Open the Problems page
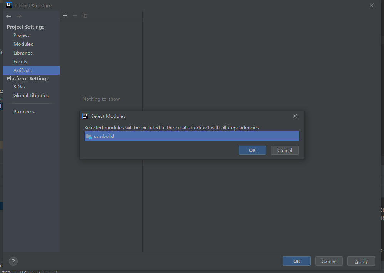The height and width of the screenshot is (273, 384). (31, 111)
